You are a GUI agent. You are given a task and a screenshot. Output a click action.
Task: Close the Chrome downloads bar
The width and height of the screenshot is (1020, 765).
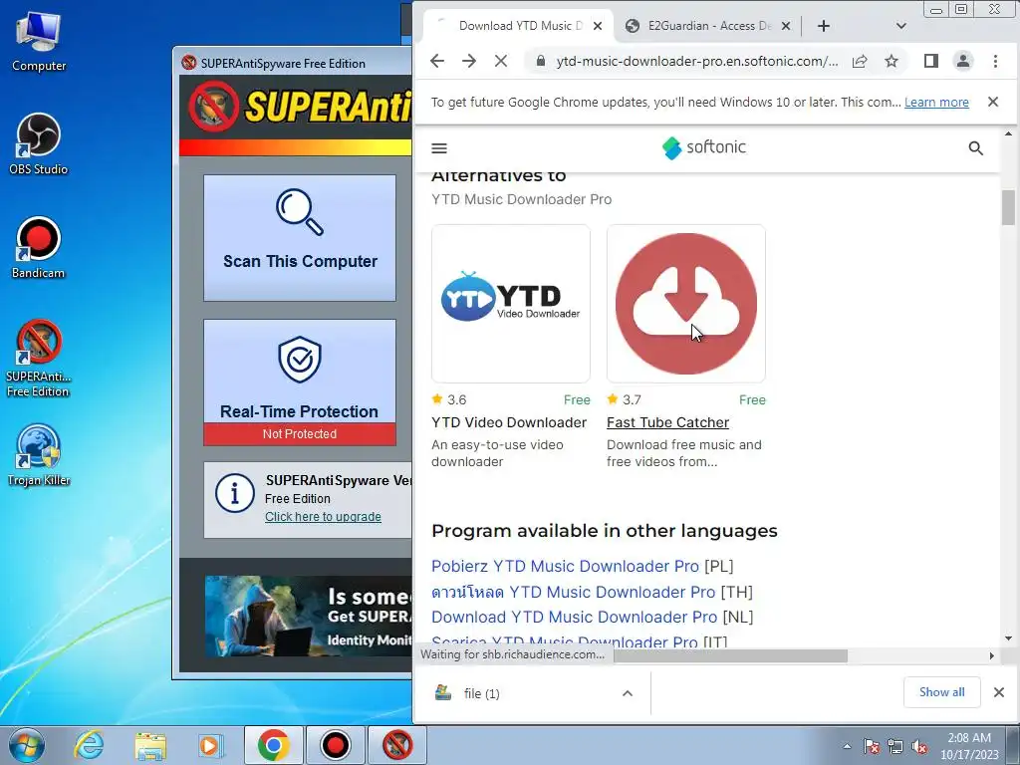click(x=998, y=692)
